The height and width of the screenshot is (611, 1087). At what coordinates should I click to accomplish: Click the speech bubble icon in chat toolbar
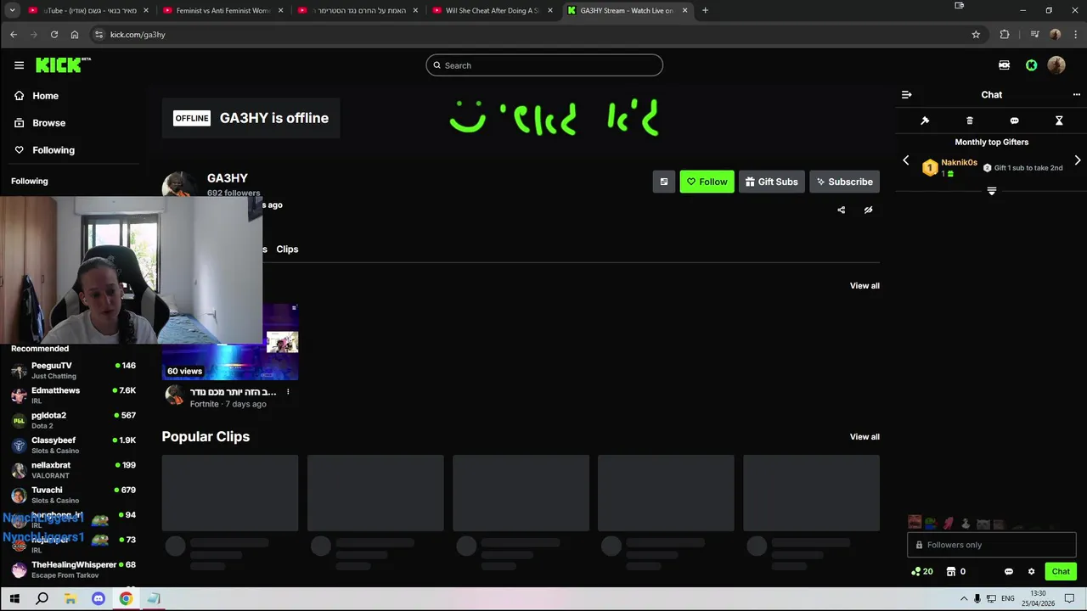pyautogui.click(x=1014, y=121)
